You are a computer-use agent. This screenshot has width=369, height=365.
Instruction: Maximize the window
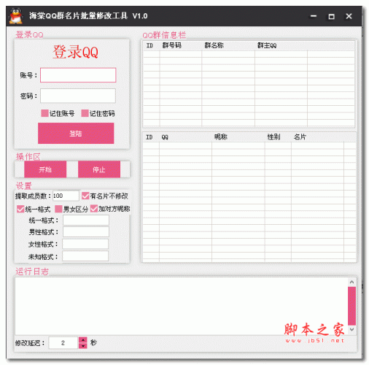tap(331, 16)
